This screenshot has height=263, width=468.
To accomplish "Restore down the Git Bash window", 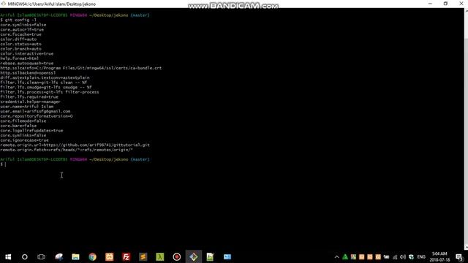I will tap(445, 4).
